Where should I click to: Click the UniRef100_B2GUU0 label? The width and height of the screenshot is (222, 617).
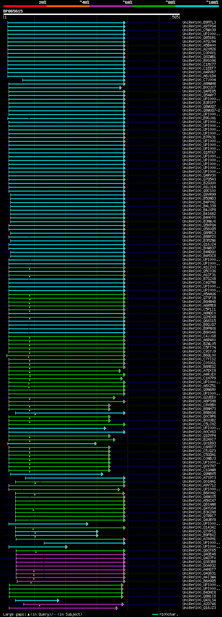point(199,183)
